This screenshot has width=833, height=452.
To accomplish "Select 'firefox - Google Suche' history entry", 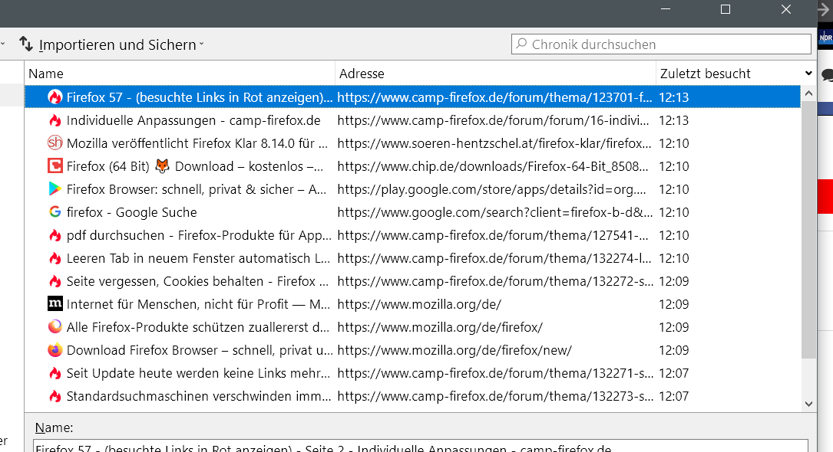I will (412, 212).
